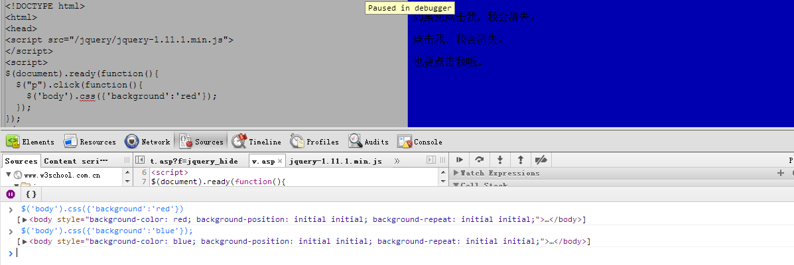Screen dimensions: 794x265
Task: Collapse the Call Stack section
Action: (x=456, y=185)
